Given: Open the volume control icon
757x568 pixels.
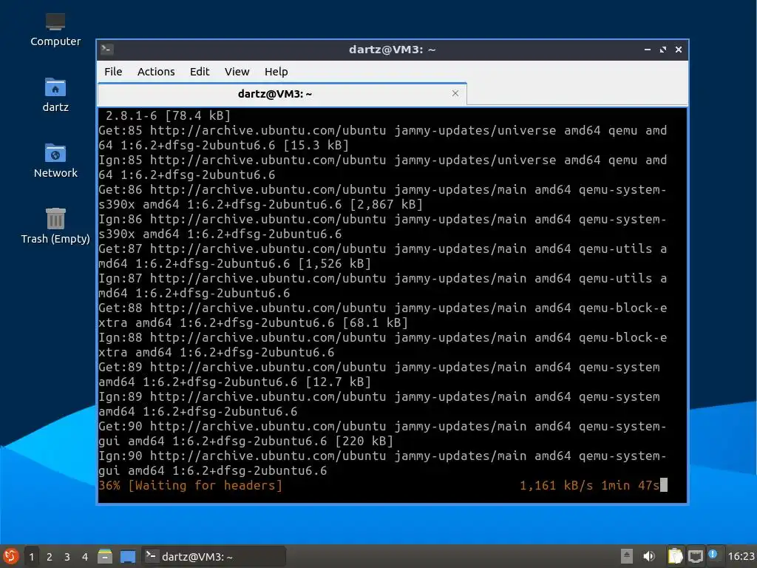Looking at the screenshot, I should pos(649,556).
